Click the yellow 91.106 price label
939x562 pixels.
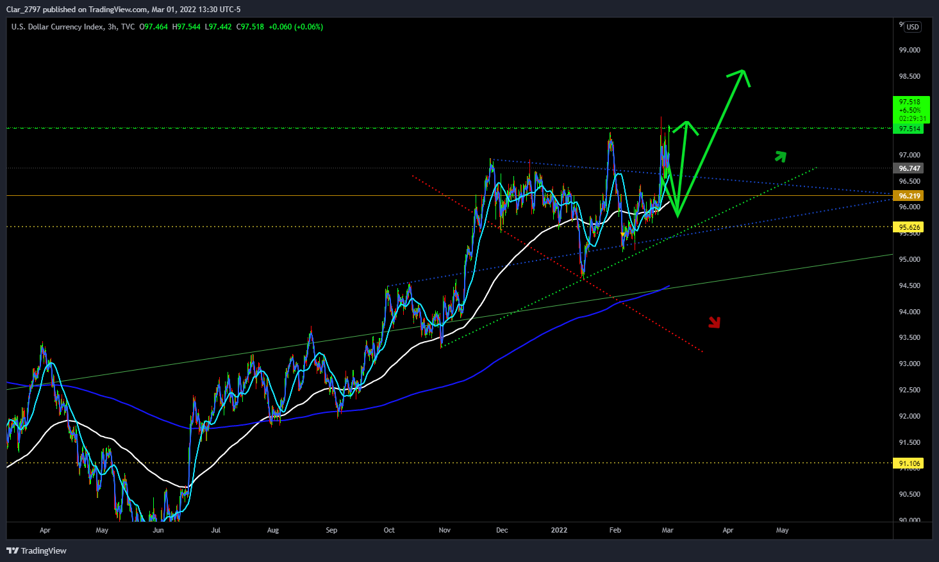[910, 463]
